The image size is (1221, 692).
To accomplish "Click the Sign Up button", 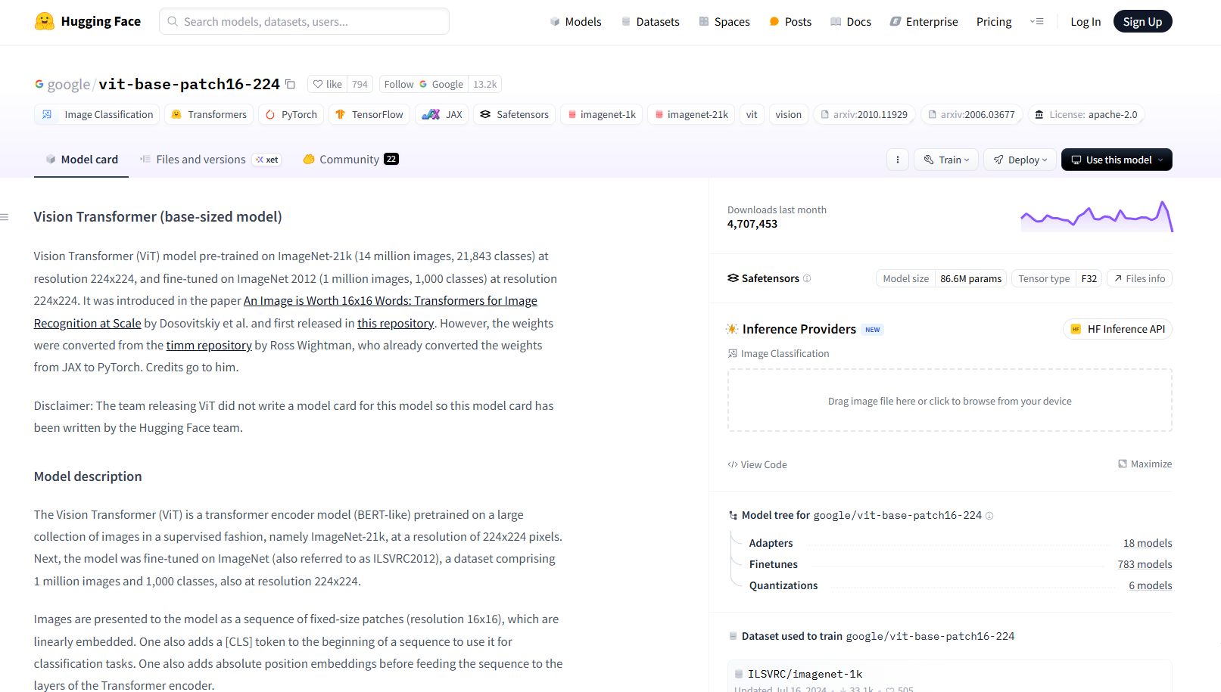I will (1142, 21).
